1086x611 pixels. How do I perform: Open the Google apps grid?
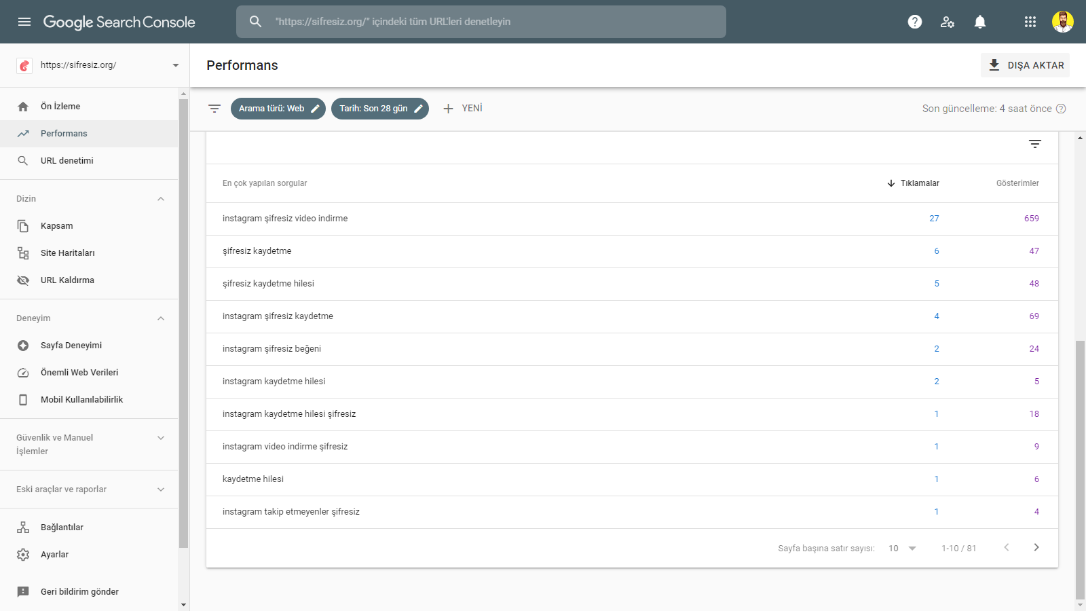(1030, 22)
